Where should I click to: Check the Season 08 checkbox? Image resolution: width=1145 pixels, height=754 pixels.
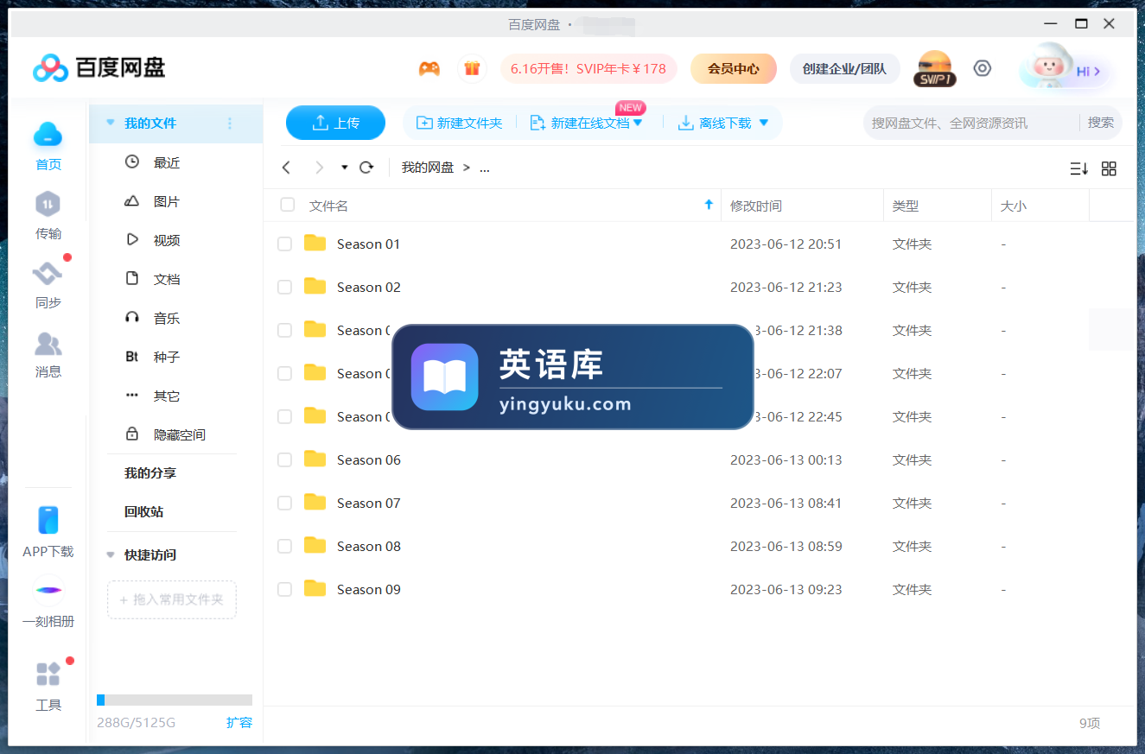tap(284, 547)
